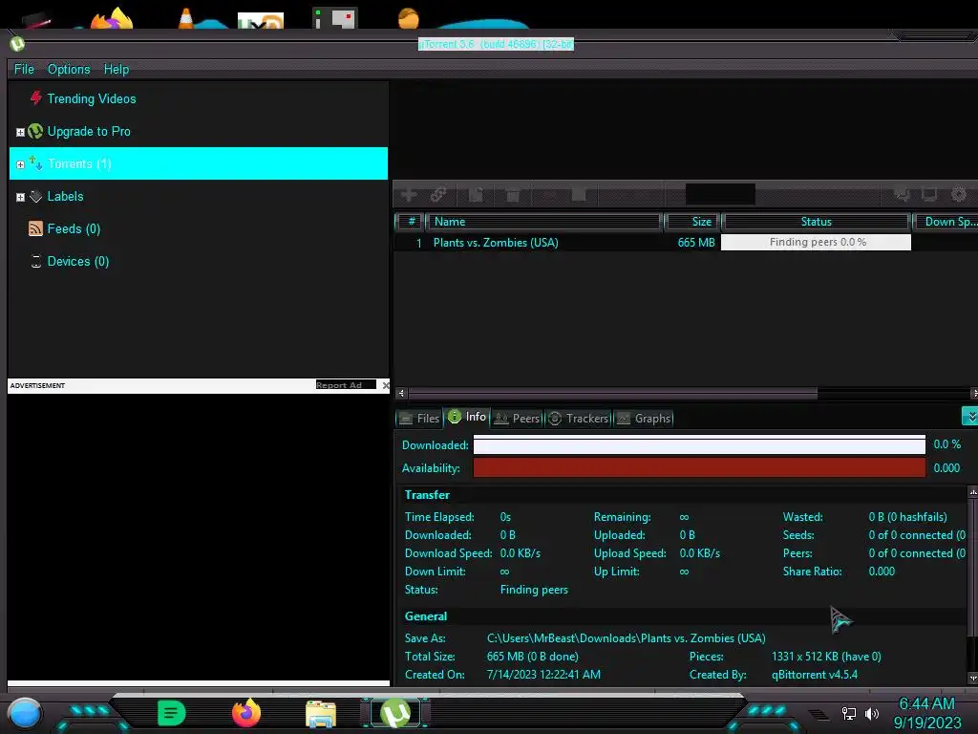This screenshot has width=978, height=734.
Task: Expand the Labels tree node
Action: 20,197
